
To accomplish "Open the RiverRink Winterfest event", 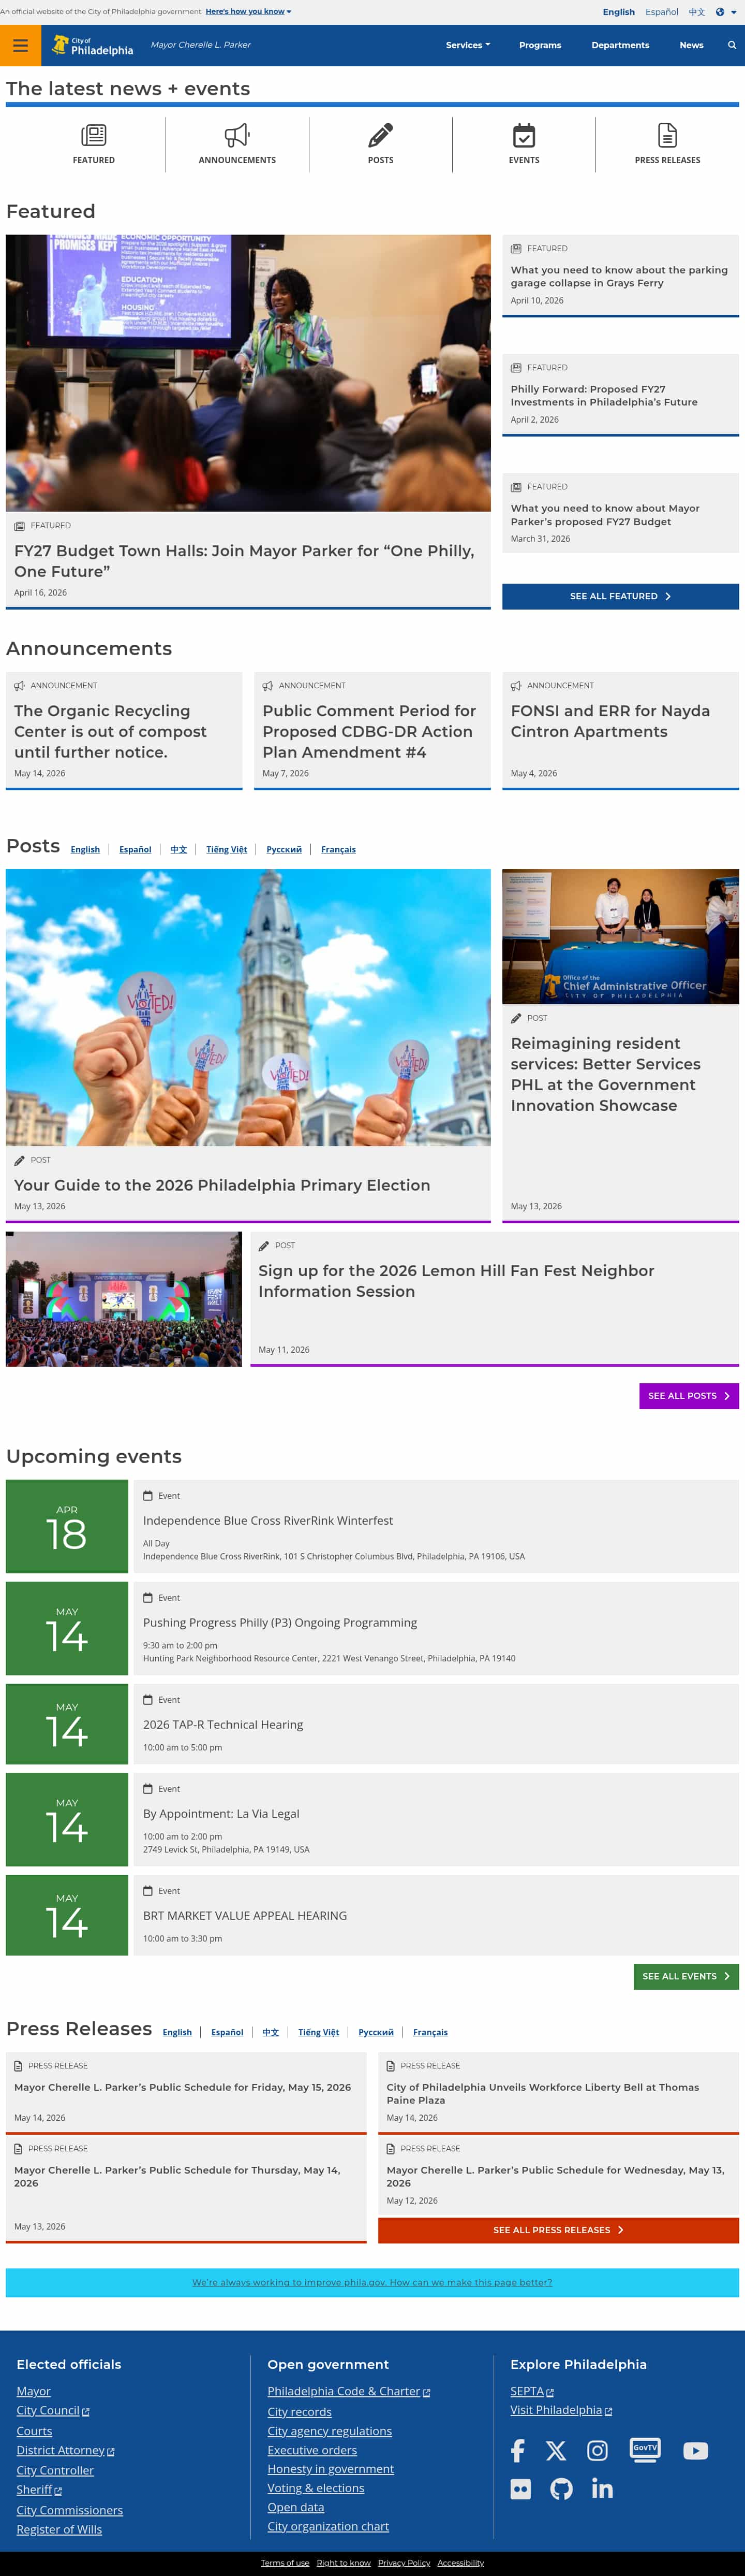I will [x=267, y=1520].
